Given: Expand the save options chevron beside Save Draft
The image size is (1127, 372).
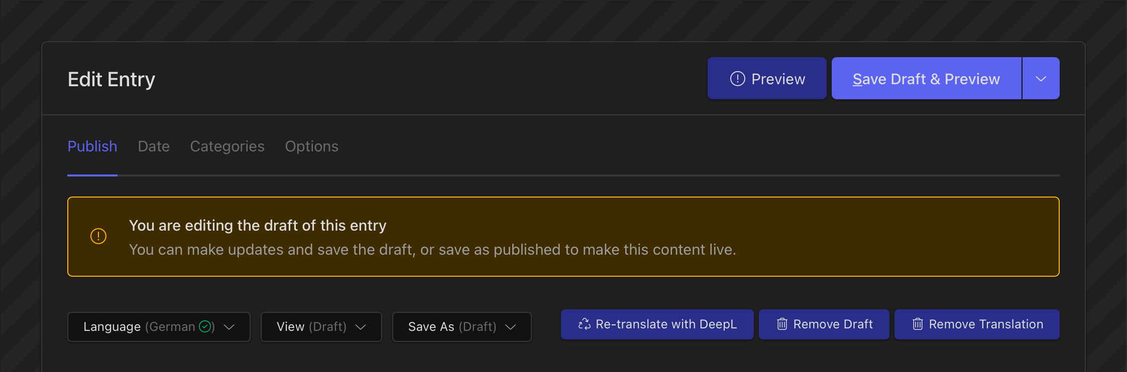Looking at the screenshot, I should (1041, 78).
